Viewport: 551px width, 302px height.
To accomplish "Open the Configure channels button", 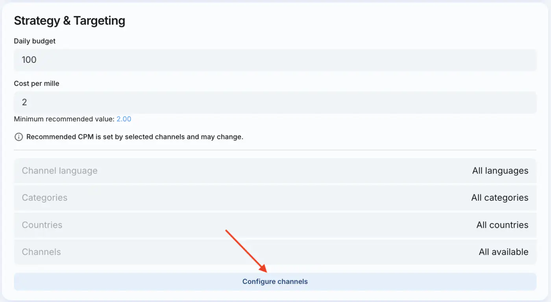I will 275,282.
